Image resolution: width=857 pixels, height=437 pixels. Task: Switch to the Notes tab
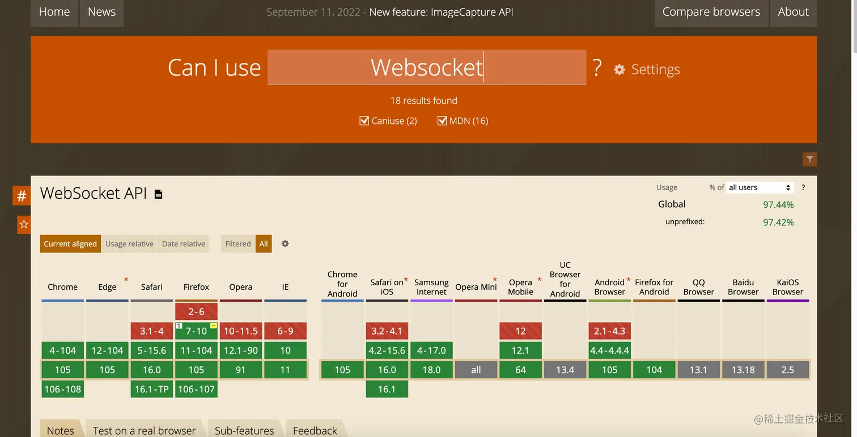pyautogui.click(x=61, y=430)
